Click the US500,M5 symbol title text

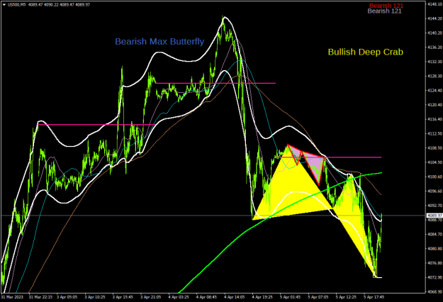pyautogui.click(x=16, y=5)
